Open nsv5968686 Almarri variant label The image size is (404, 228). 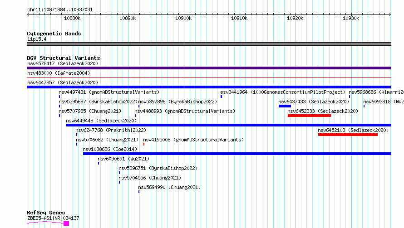[x=376, y=92]
